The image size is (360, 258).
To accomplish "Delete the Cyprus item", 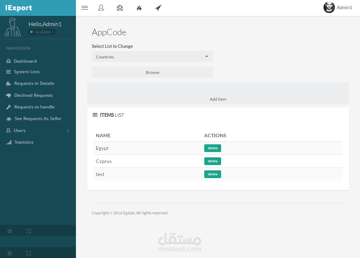I will 213,161.
